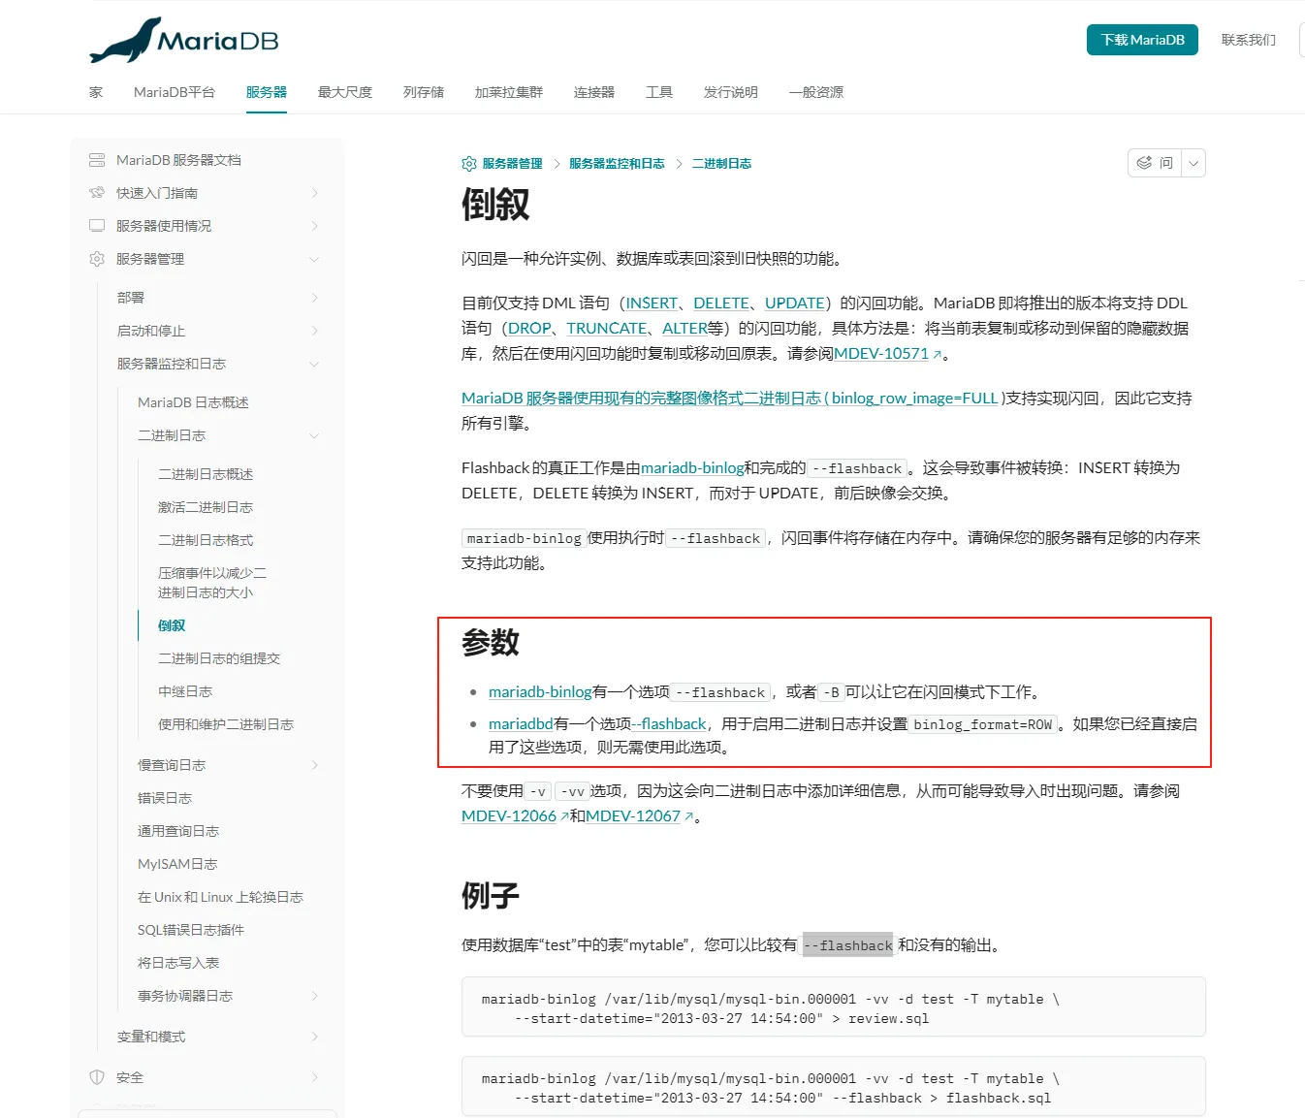Click the review.sql command code block
Viewport: 1305px width, 1118px height.
point(834,1007)
